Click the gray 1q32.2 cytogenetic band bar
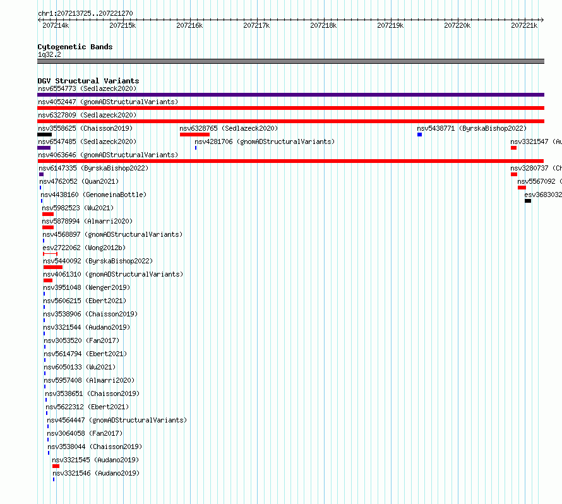This screenshot has width=562, height=504. 290,61
